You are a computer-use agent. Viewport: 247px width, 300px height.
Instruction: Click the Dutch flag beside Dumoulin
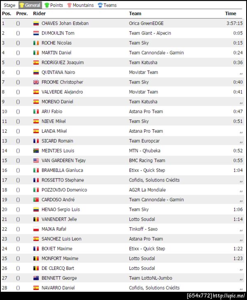pos(36,33)
